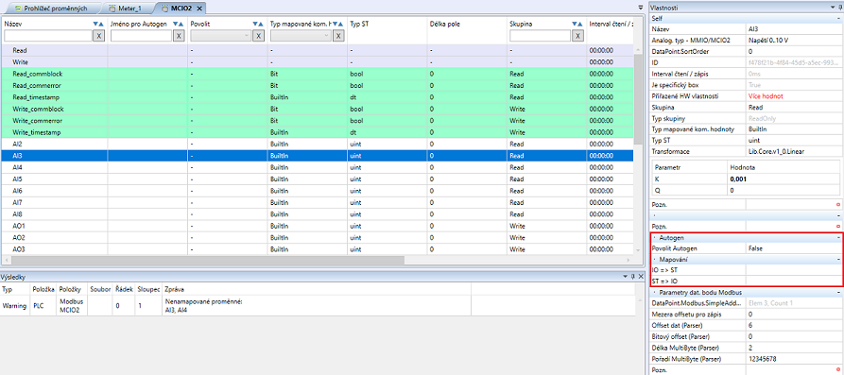The height and width of the screenshot is (375, 844).
Task: Select the Write_commerror row
Action: 318,121
